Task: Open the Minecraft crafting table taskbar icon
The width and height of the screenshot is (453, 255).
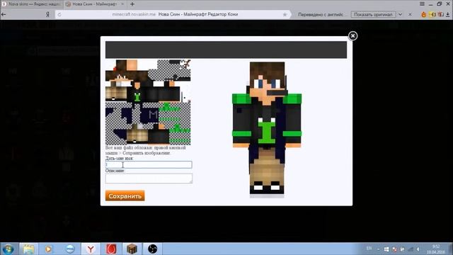Action: coord(132,249)
